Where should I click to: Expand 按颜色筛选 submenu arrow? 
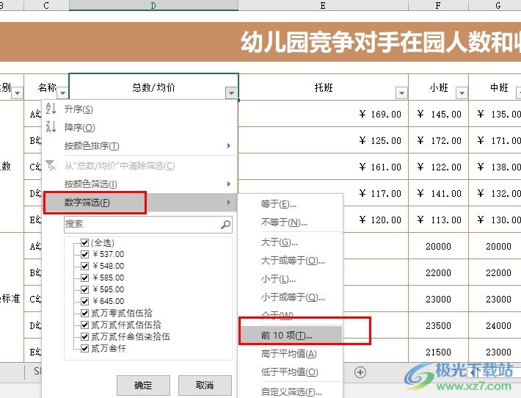click(229, 184)
